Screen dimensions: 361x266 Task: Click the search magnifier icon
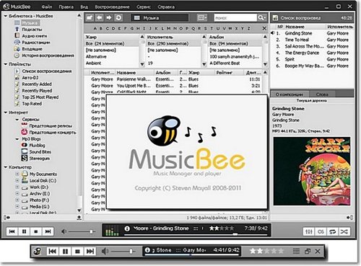click(261, 17)
